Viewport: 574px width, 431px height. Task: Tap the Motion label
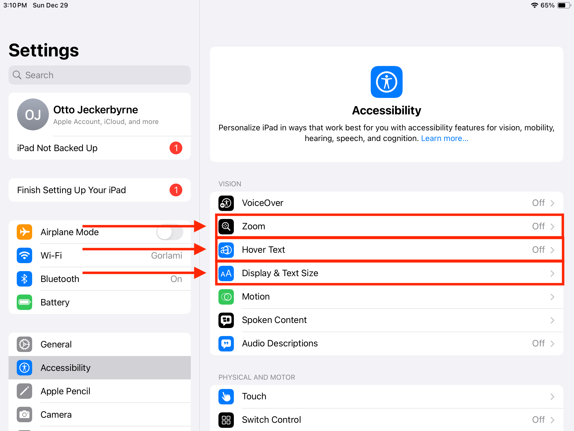pos(256,297)
